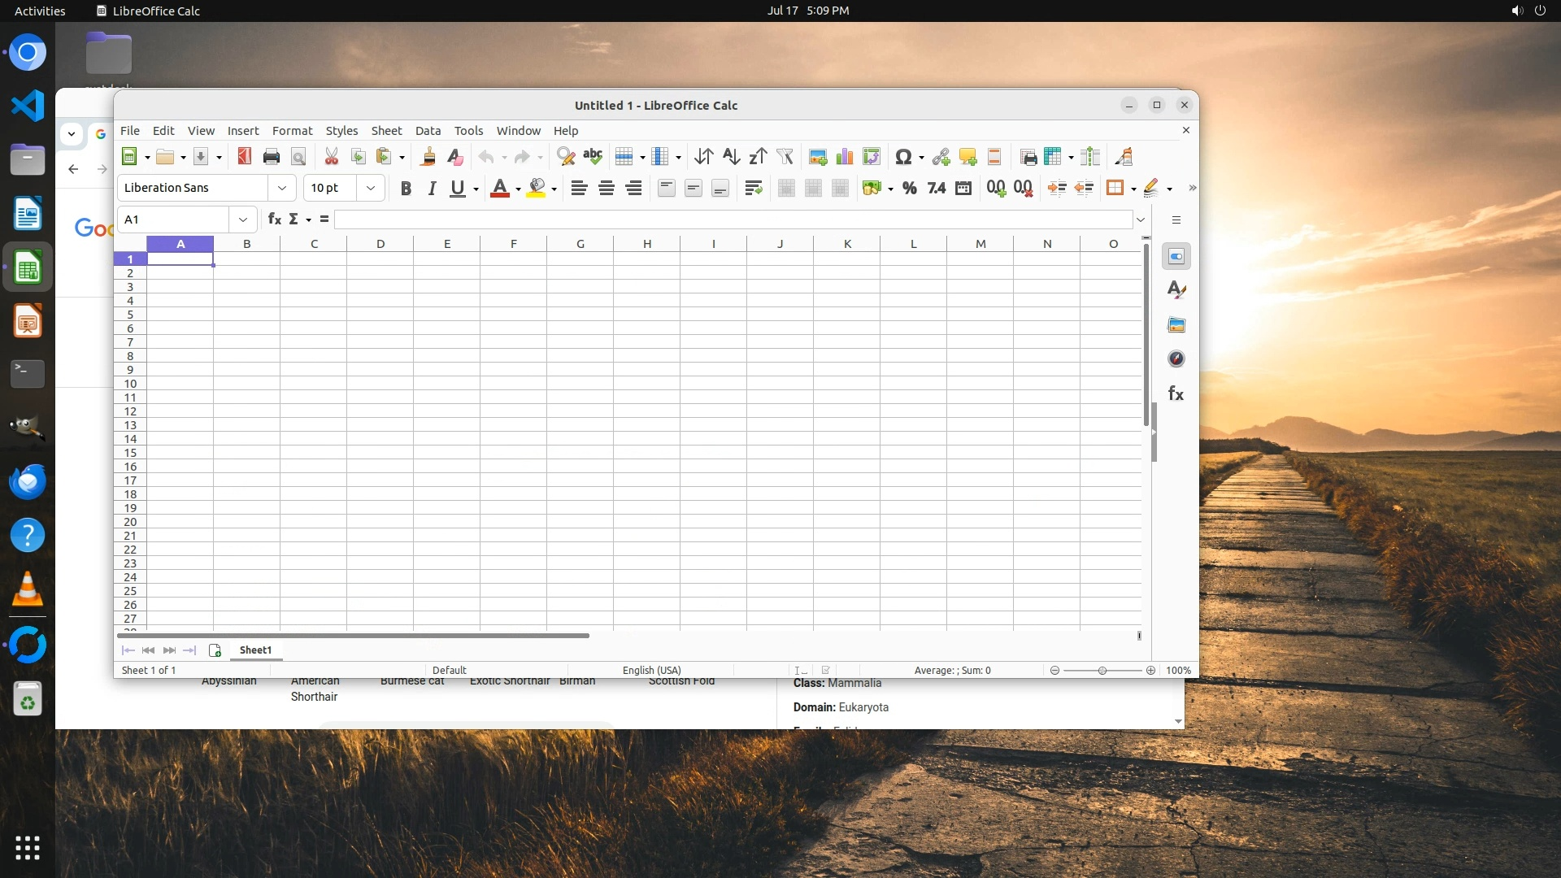This screenshot has height=878, width=1561.
Task: Select the Sheet1 tab
Action: [255, 650]
